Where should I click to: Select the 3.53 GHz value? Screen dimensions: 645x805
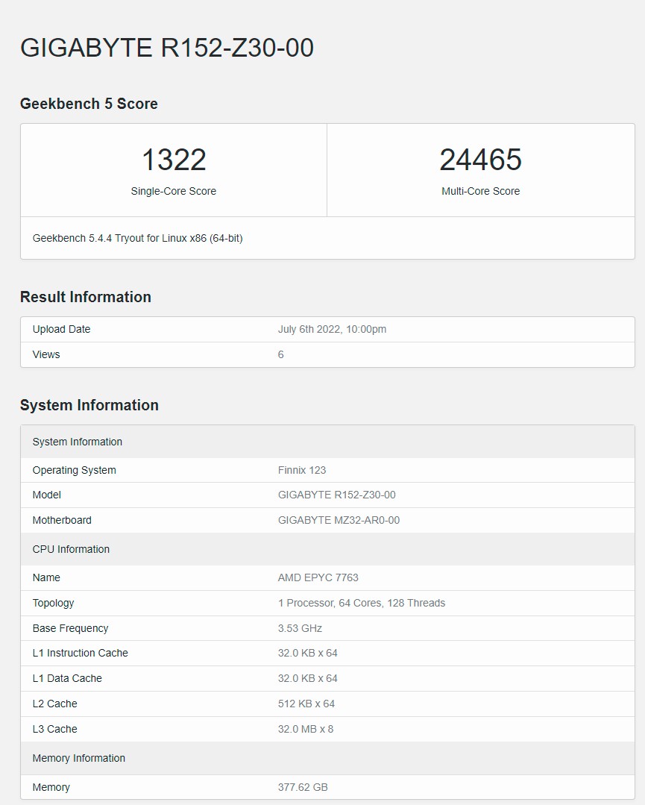click(x=301, y=628)
